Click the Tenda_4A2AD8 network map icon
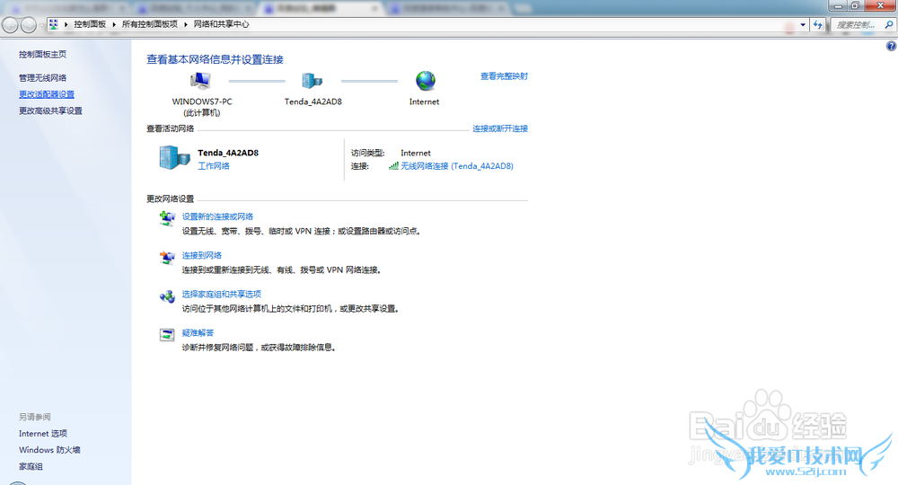898x485 pixels. tap(313, 81)
